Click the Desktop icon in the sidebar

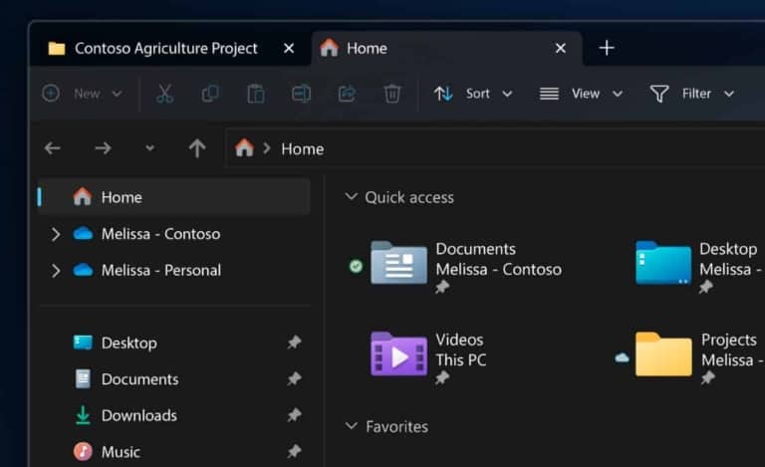click(83, 343)
